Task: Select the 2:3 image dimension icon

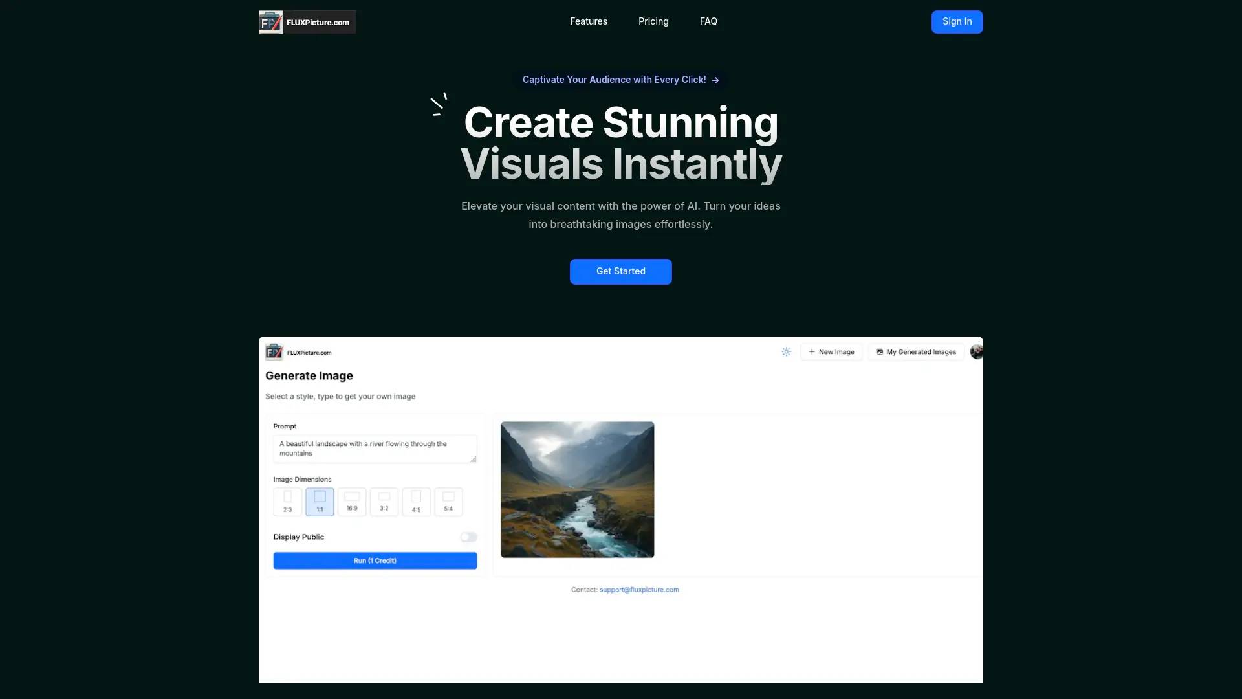Action: pyautogui.click(x=287, y=498)
